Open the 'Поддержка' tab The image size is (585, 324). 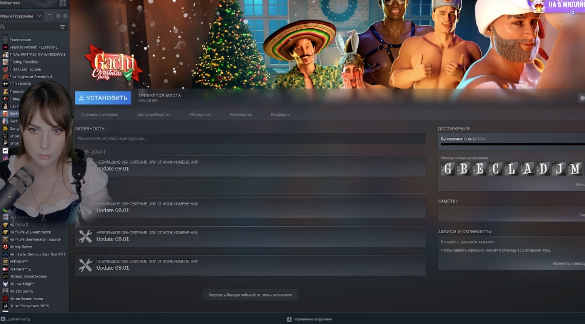click(x=280, y=115)
